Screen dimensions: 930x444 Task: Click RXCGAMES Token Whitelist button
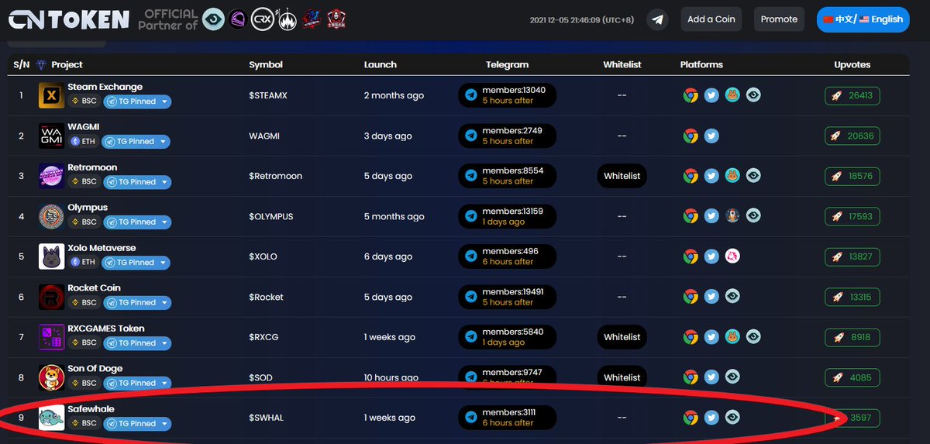(x=622, y=337)
